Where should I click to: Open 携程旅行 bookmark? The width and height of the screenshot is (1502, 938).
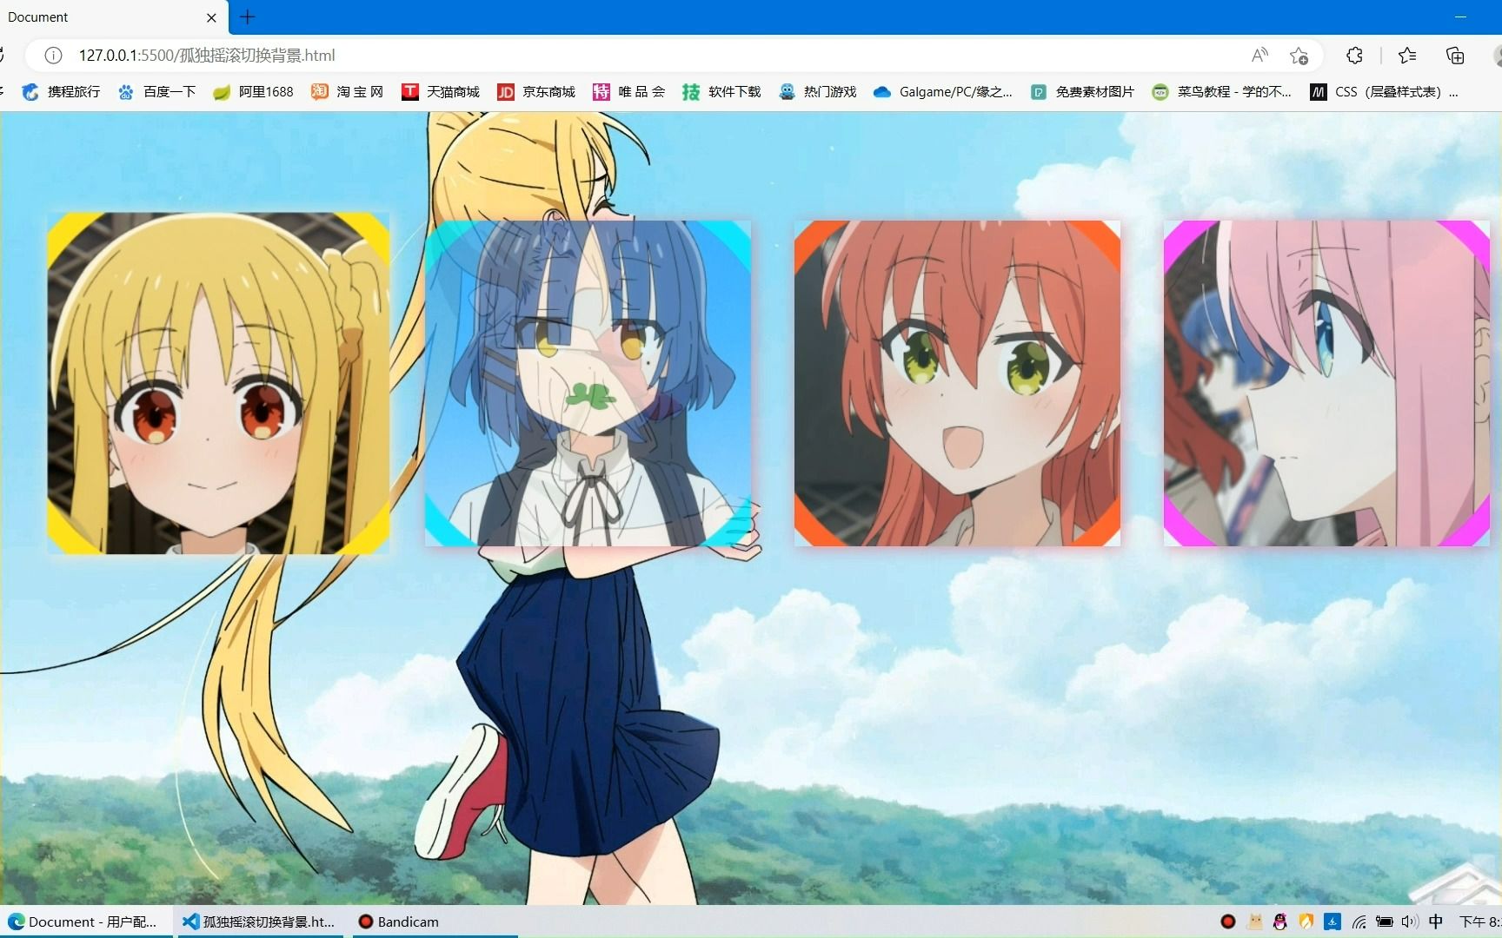(61, 91)
